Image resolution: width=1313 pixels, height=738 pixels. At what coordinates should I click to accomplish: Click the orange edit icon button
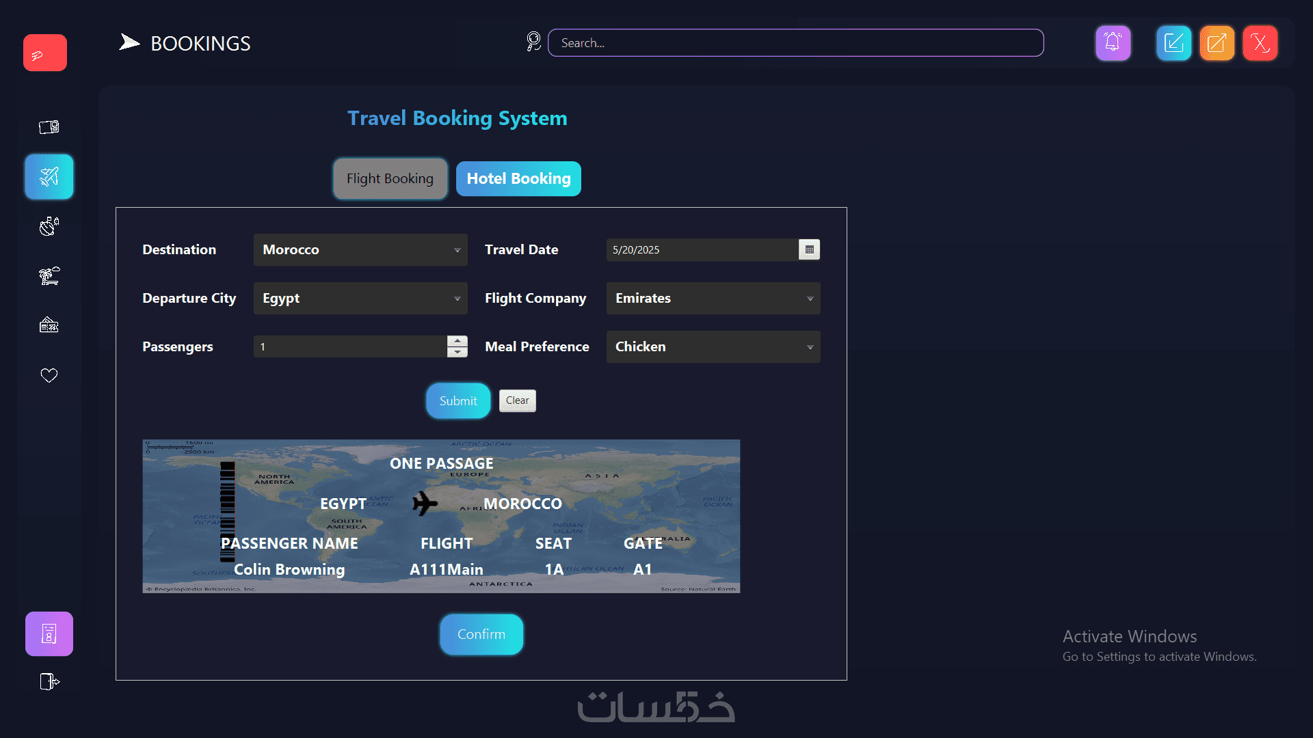(1217, 43)
